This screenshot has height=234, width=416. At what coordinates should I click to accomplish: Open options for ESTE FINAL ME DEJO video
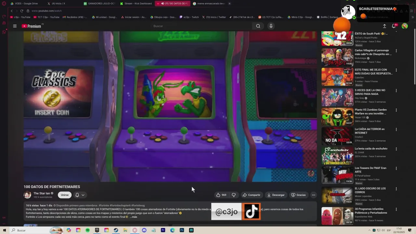tap(396, 70)
